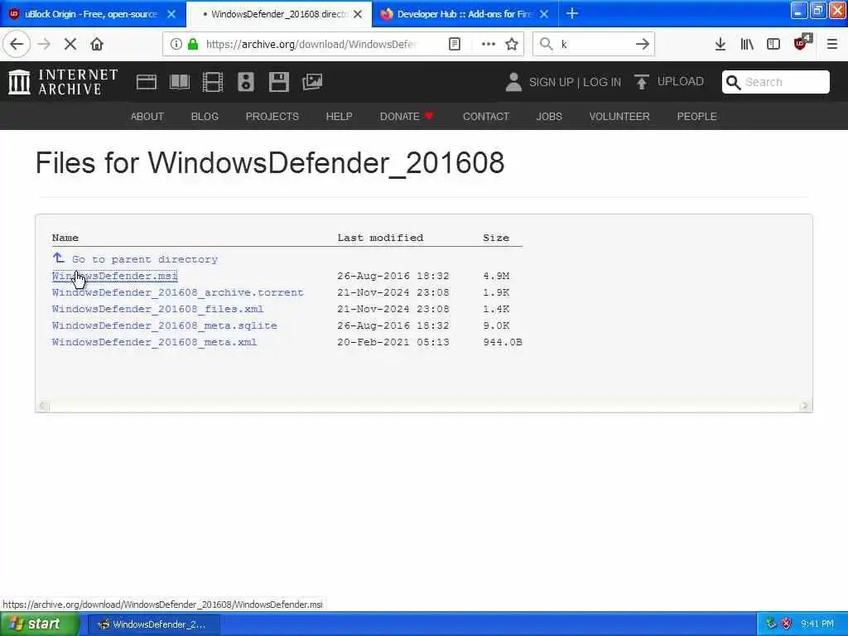
Task: Open the Firefox hamburger menu
Action: pos(831,45)
